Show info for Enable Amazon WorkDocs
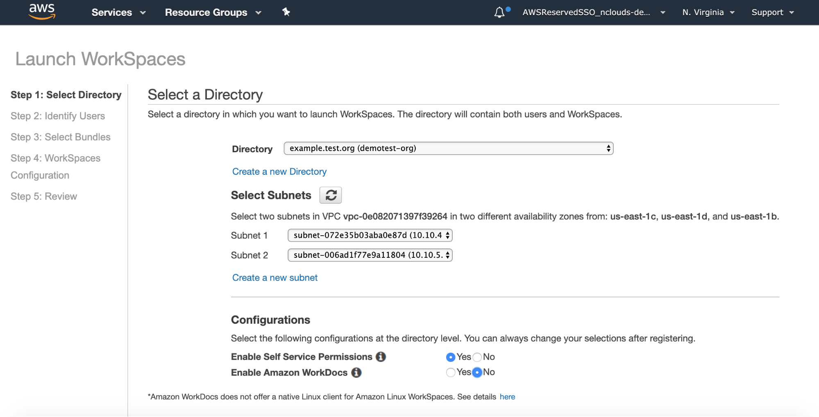This screenshot has height=417, width=819. 356,372
